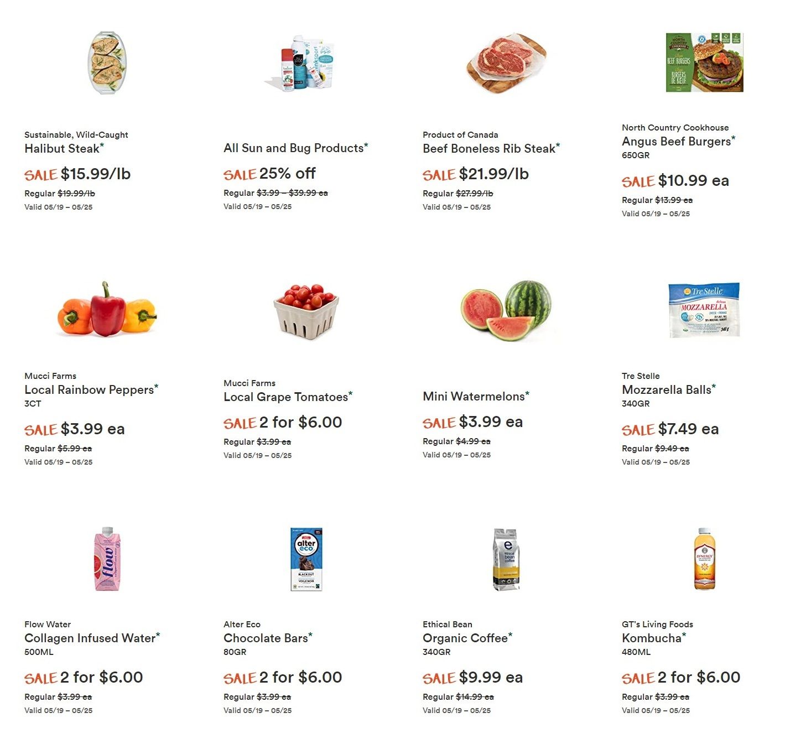Select the Tre Stelle Mozzarella package image
This screenshot has width=811, height=749.
704,310
